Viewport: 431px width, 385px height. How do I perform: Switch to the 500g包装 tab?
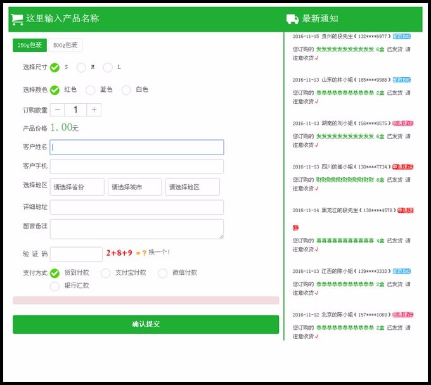click(65, 45)
